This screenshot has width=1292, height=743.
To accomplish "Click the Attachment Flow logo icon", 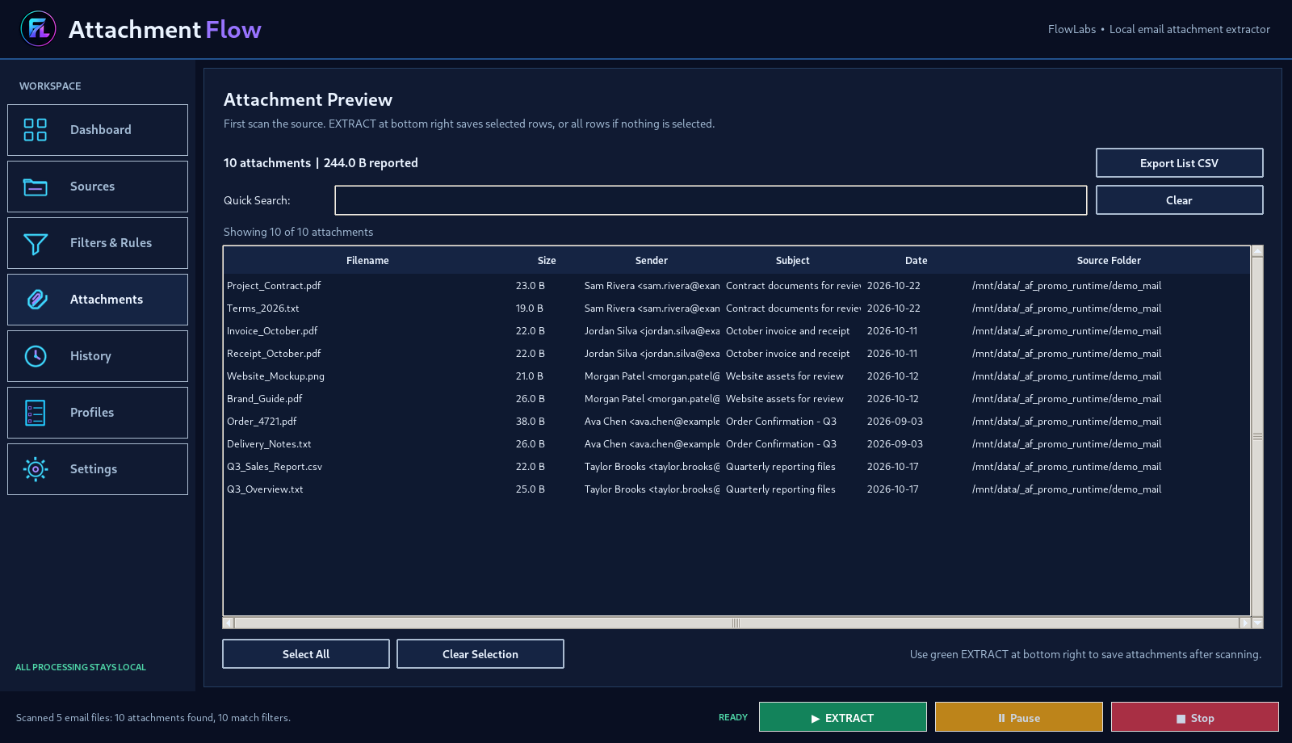I will point(38,29).
